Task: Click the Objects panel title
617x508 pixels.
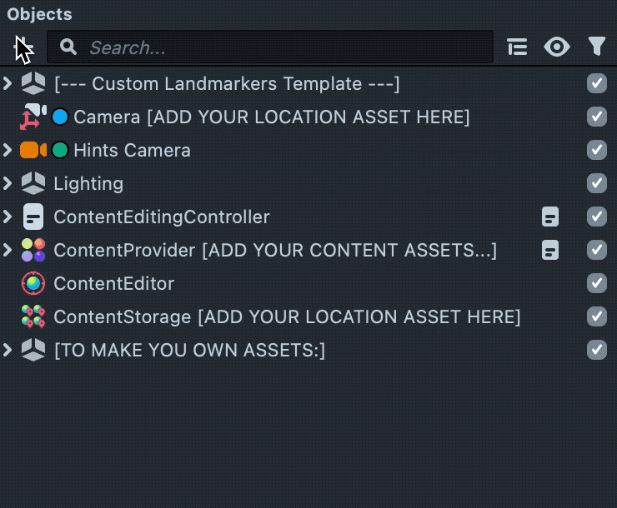Action: tap(39, 14)
